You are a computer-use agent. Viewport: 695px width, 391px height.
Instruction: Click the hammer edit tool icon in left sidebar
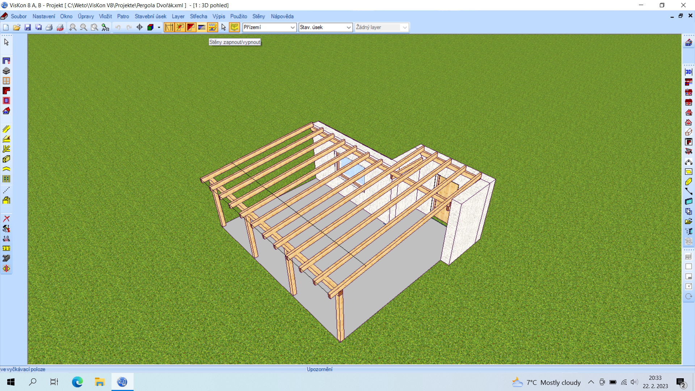[x=6, y=228]
